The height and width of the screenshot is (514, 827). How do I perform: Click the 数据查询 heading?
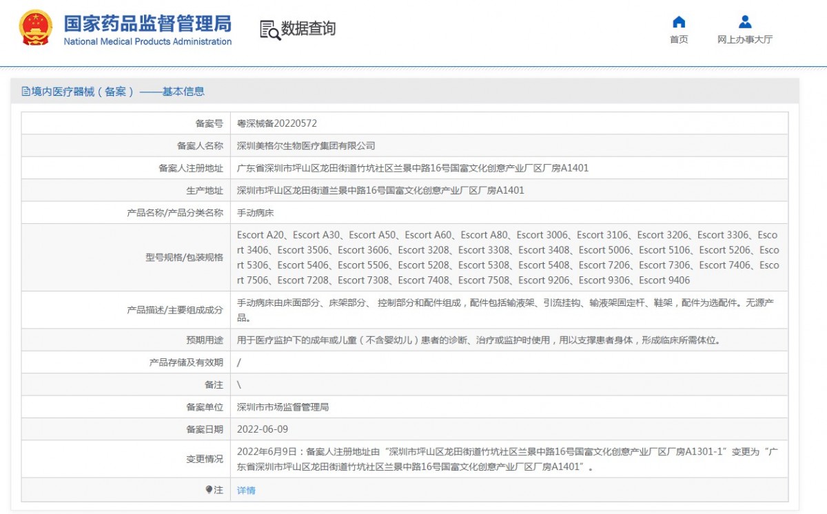point(308,29)
